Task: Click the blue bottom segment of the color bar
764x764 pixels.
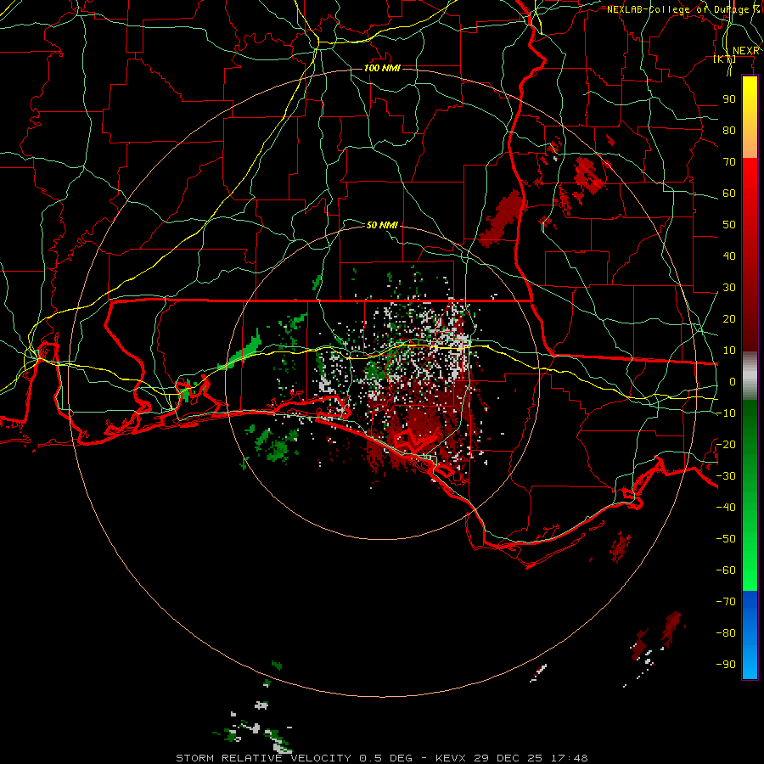Action: (x=750, y=634)
